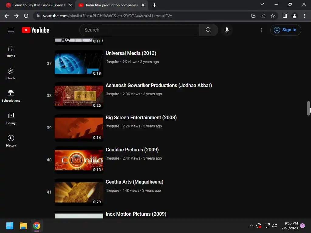The height and width of the screenshot is (233, 311).
Task: Click Big Screen Entertainment orange thumbnail
Action: pos(79,128)
